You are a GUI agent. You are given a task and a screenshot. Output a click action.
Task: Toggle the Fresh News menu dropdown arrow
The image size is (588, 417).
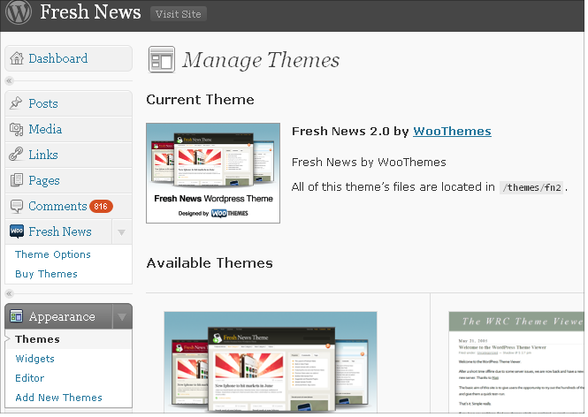pyautogui.click(x=121, y=232)
